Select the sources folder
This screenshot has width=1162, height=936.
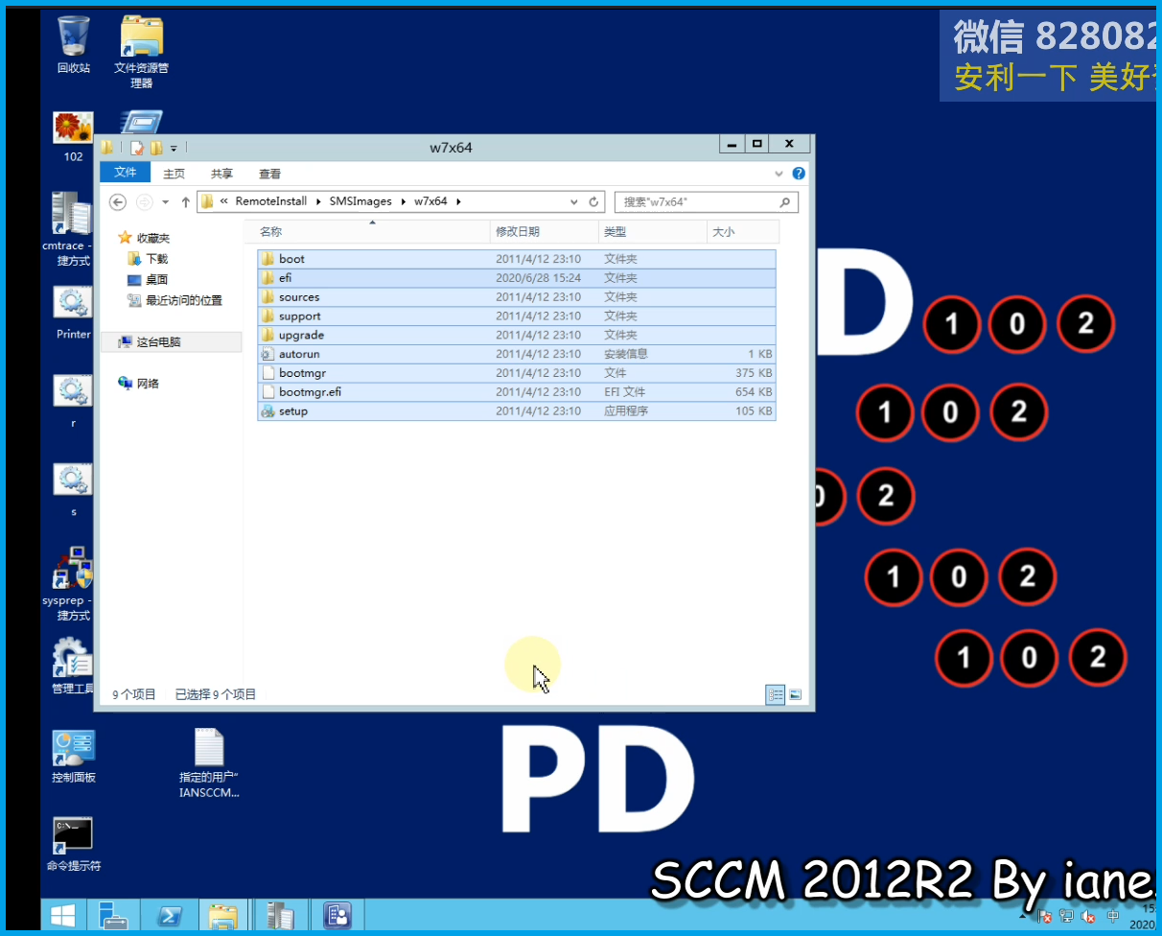click(516, 297)
